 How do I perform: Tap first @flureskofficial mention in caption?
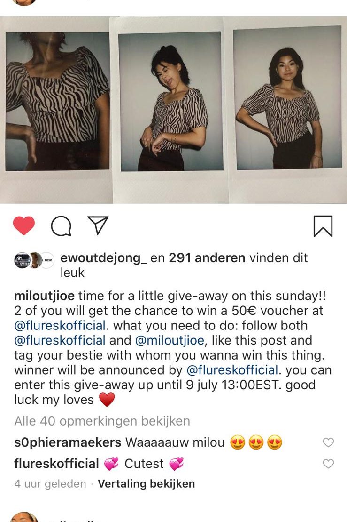point(60,326)
